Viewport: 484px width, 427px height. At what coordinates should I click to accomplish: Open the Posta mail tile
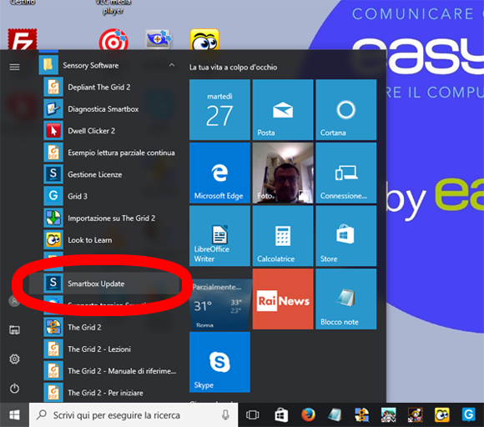283,110
